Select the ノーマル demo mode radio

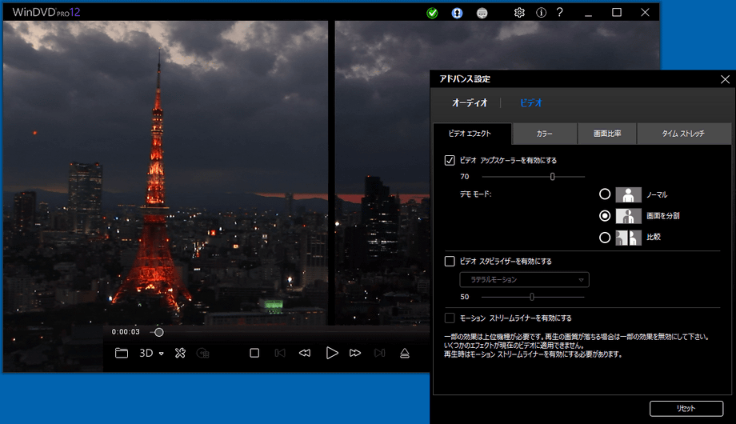tap(605, 194)
